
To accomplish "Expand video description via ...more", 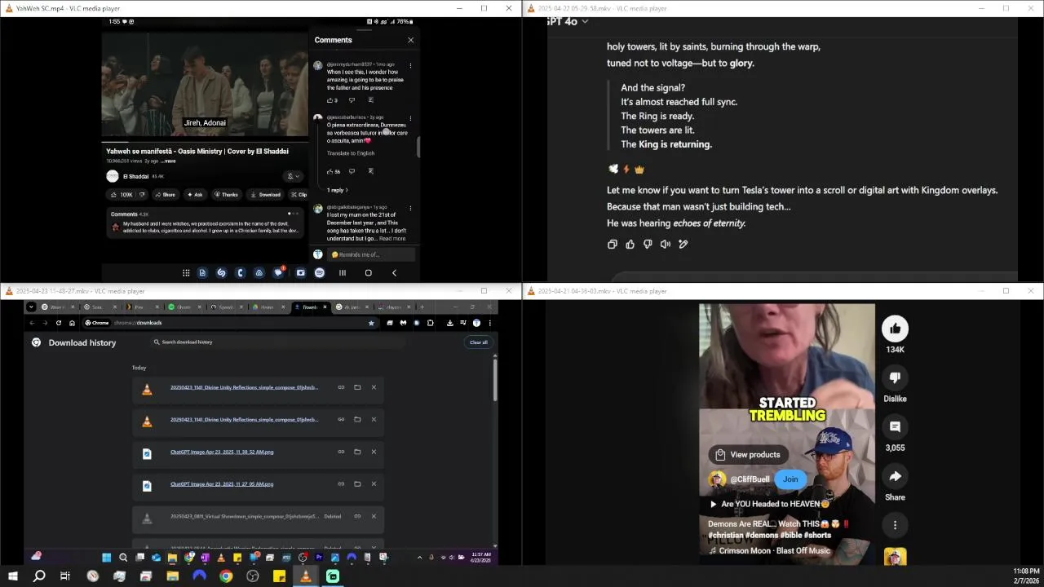I will [x=169, y=161].
